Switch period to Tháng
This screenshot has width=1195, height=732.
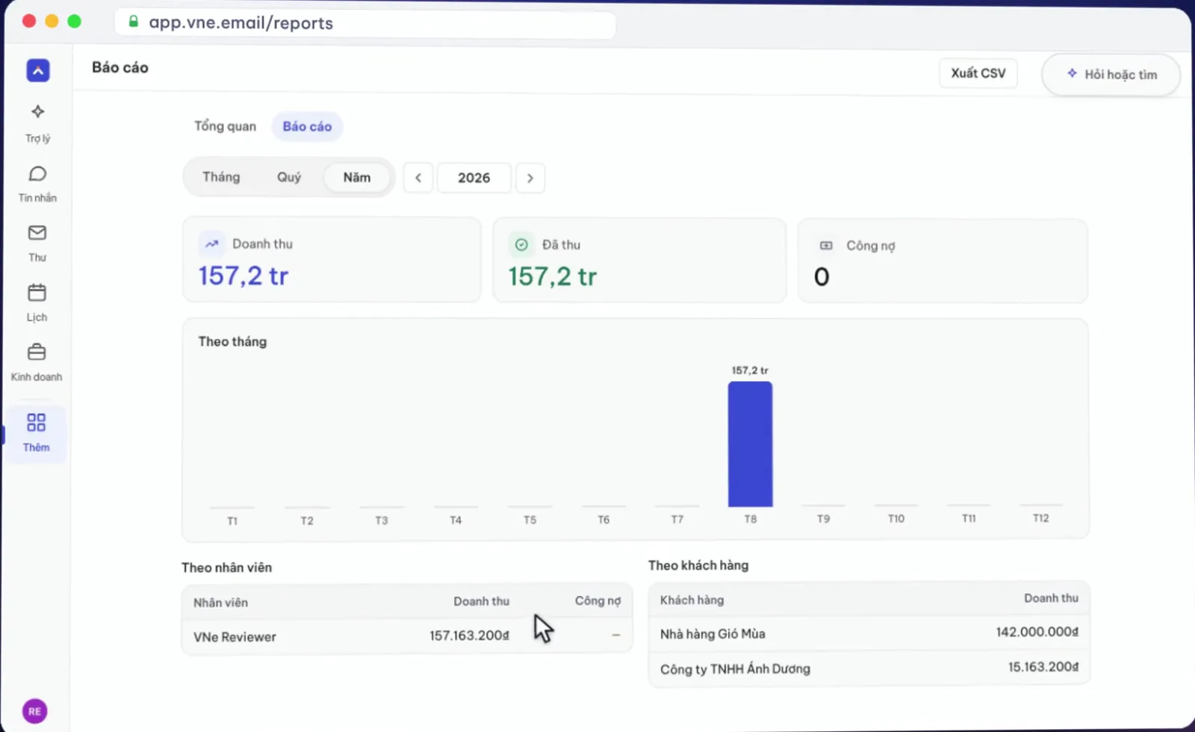click(x=221, y=177)
